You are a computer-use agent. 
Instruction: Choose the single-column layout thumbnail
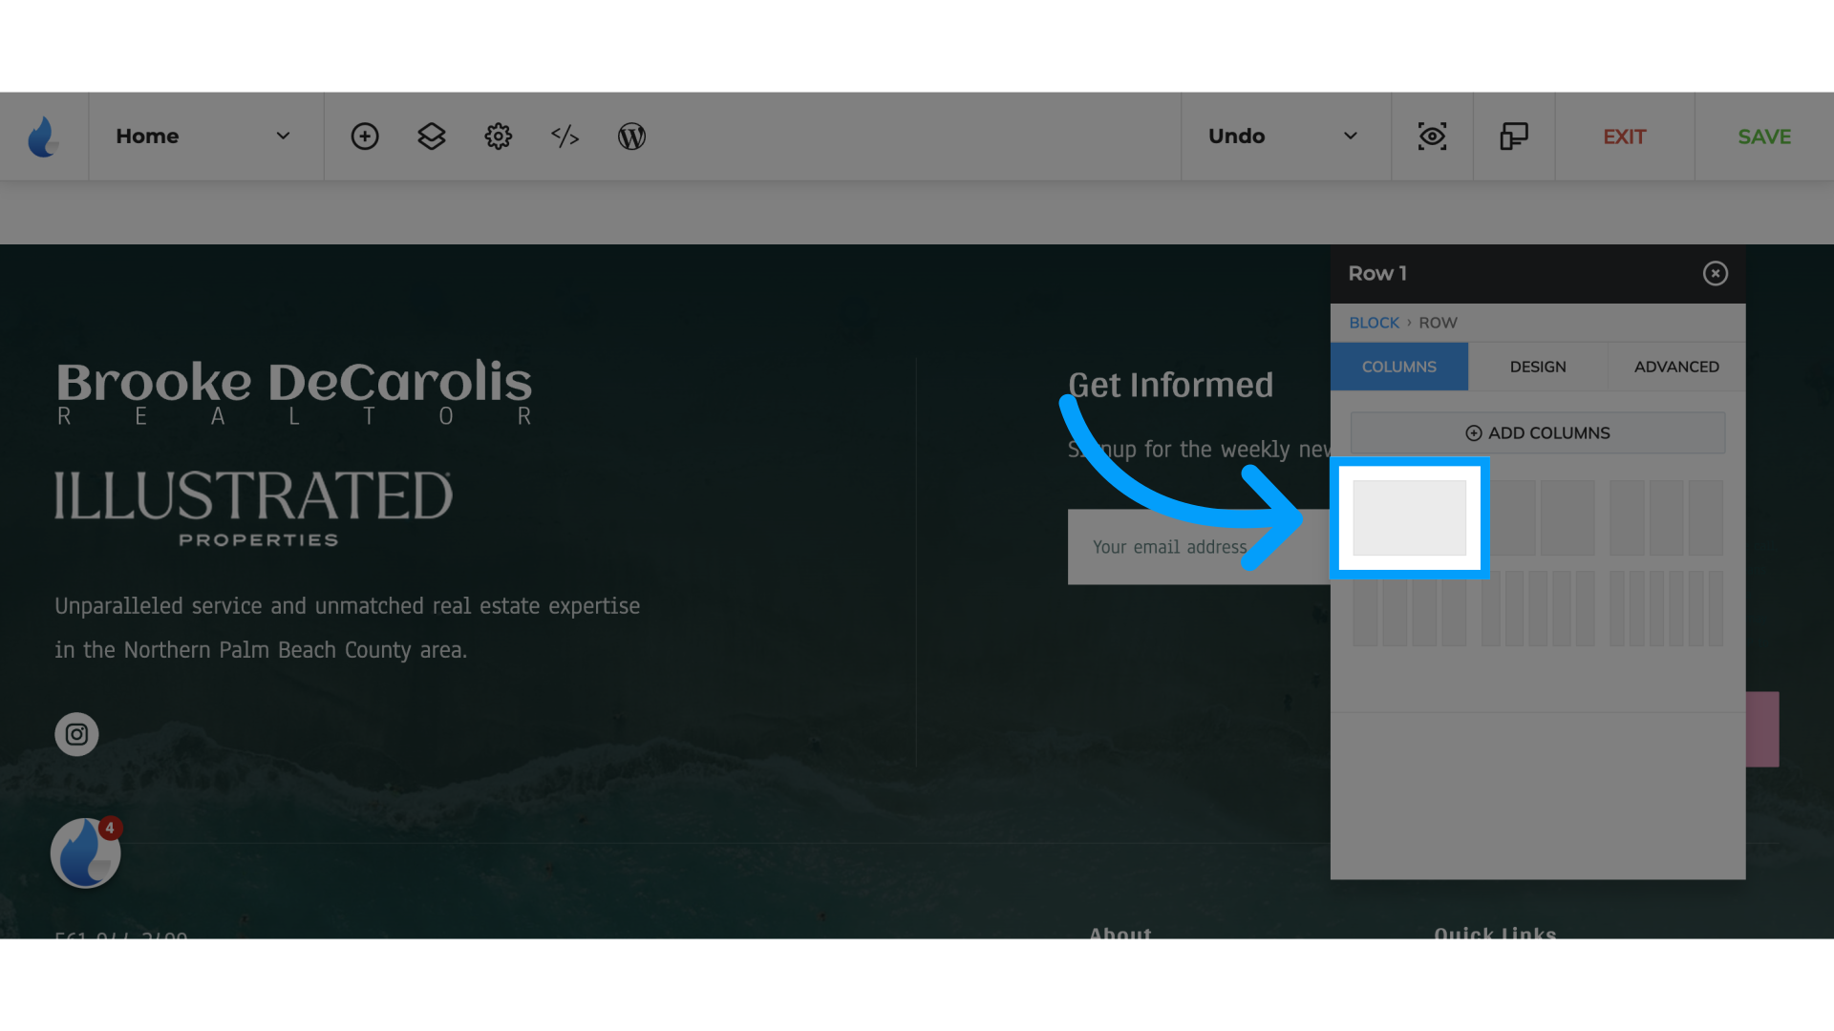tap(1409, 518)
